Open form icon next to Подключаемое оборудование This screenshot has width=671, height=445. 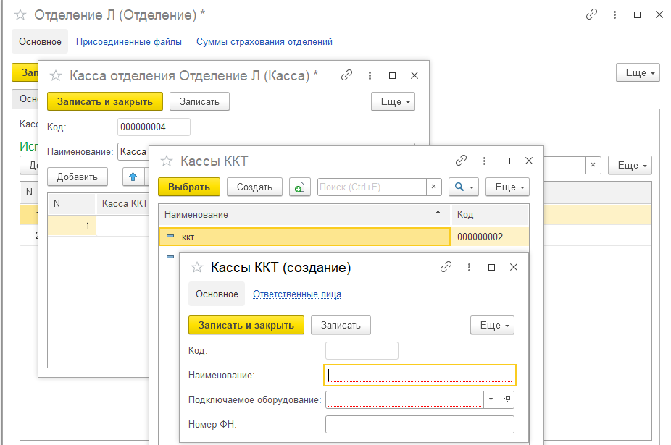(x=507, y=399)
